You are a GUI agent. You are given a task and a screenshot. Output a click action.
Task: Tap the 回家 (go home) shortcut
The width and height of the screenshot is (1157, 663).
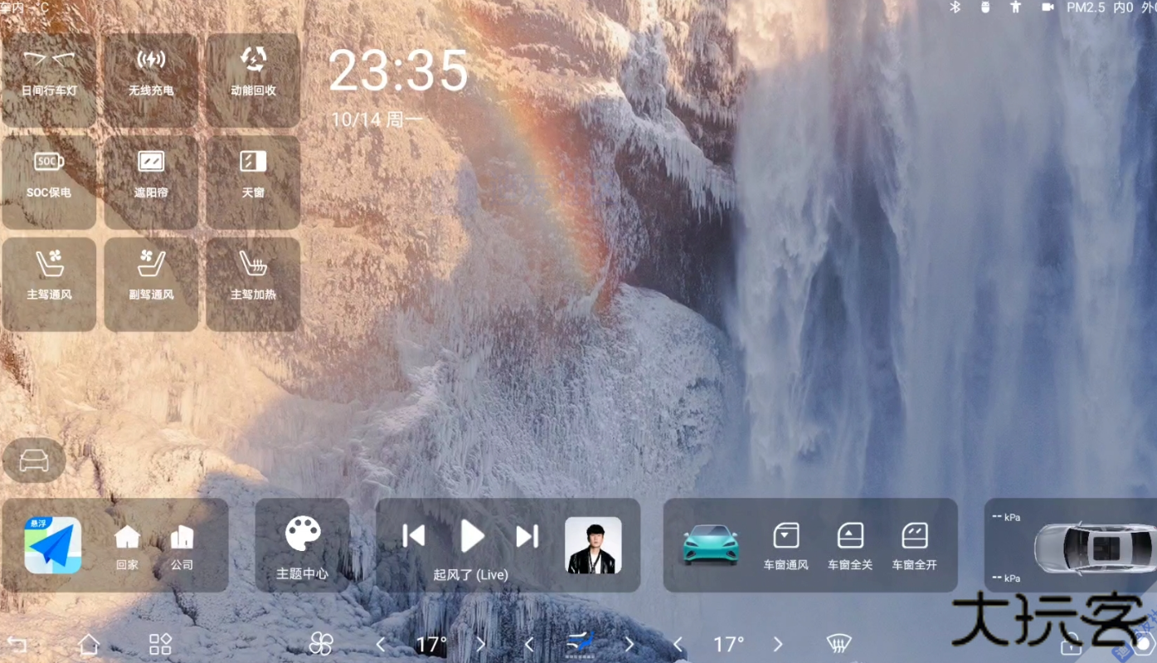(127, 545)
